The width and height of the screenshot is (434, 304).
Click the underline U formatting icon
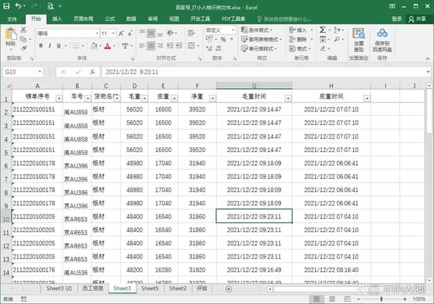(x=60, y=45)
